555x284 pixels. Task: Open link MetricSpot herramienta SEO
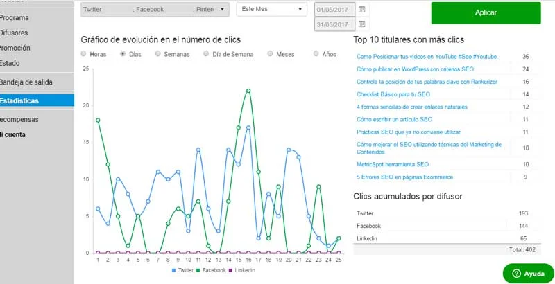coord(393,164)
